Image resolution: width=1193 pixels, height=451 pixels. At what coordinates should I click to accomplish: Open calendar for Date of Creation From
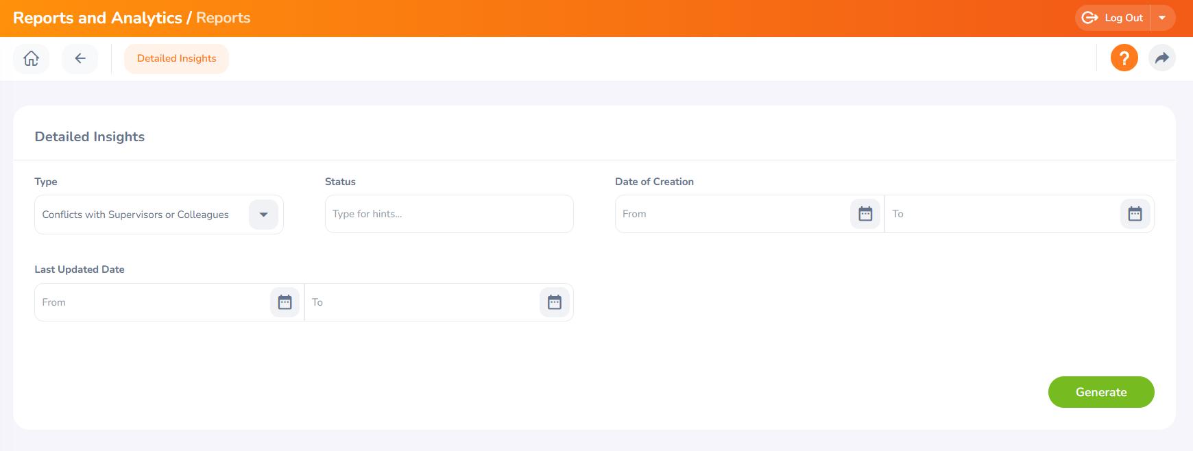[865, 214]
